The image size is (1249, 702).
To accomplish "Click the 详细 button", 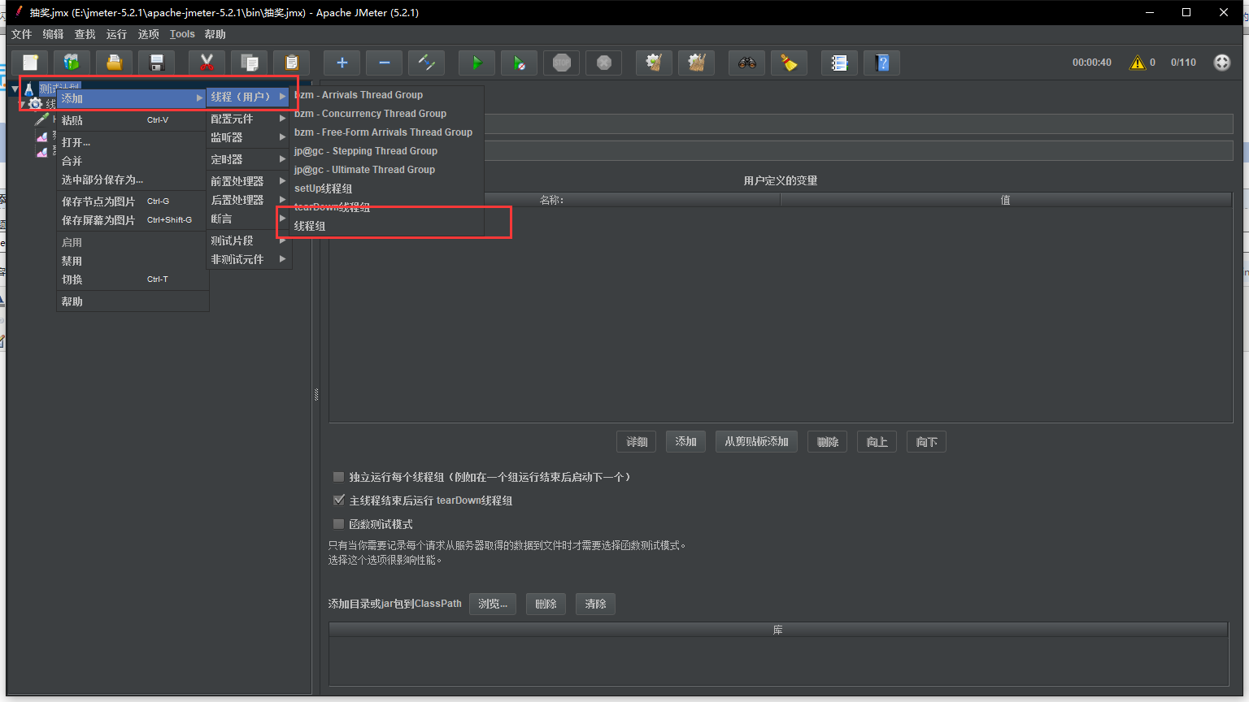I will coord(637,442).
